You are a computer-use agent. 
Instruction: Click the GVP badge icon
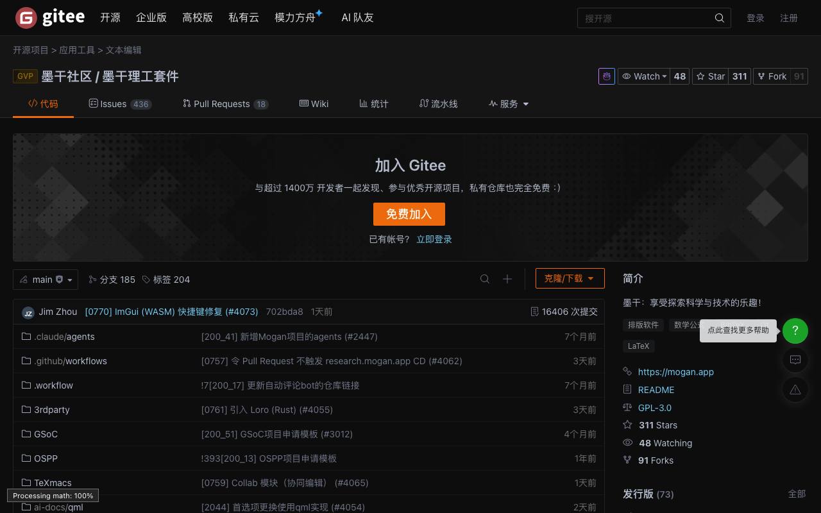25,76
